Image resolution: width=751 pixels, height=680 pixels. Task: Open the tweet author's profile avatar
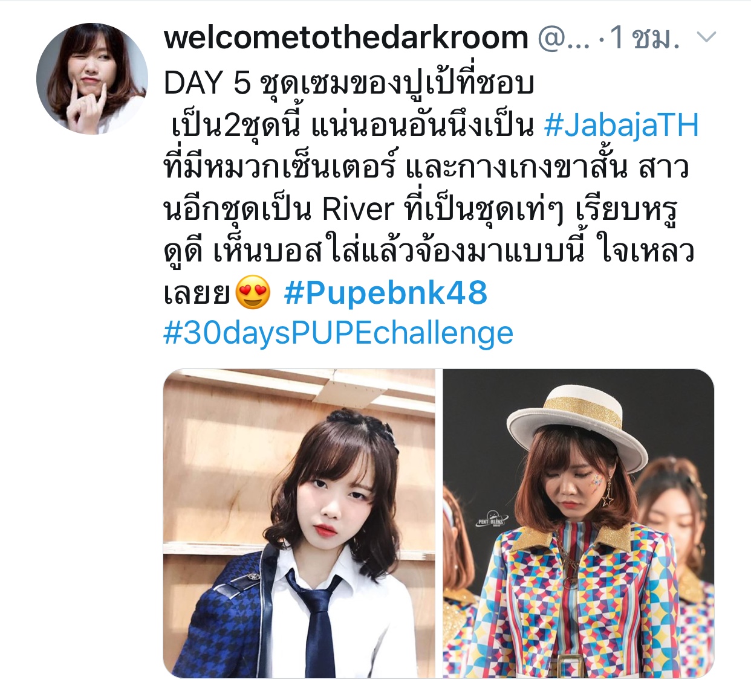tap(92, 79)
